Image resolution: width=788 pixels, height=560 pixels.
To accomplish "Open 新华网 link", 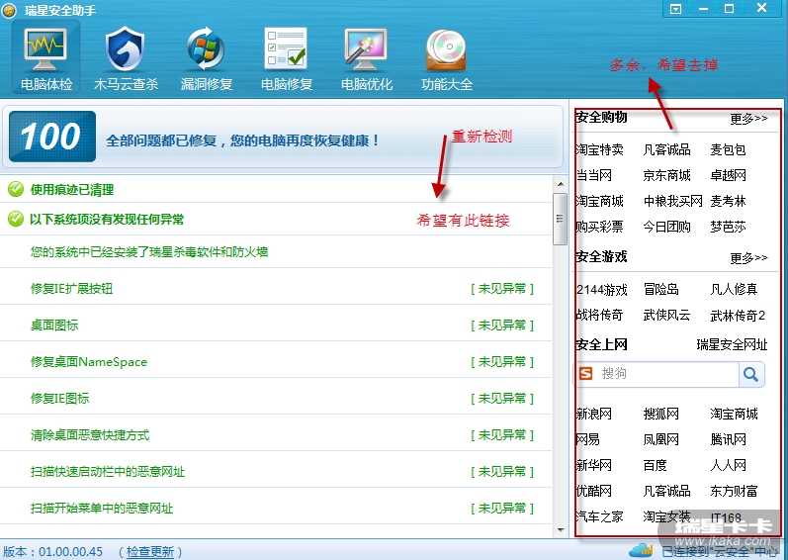I will (594, 465).
